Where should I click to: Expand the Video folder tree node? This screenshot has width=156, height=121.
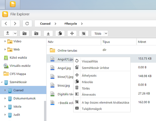pyautogui.click(x=5, y=41)
